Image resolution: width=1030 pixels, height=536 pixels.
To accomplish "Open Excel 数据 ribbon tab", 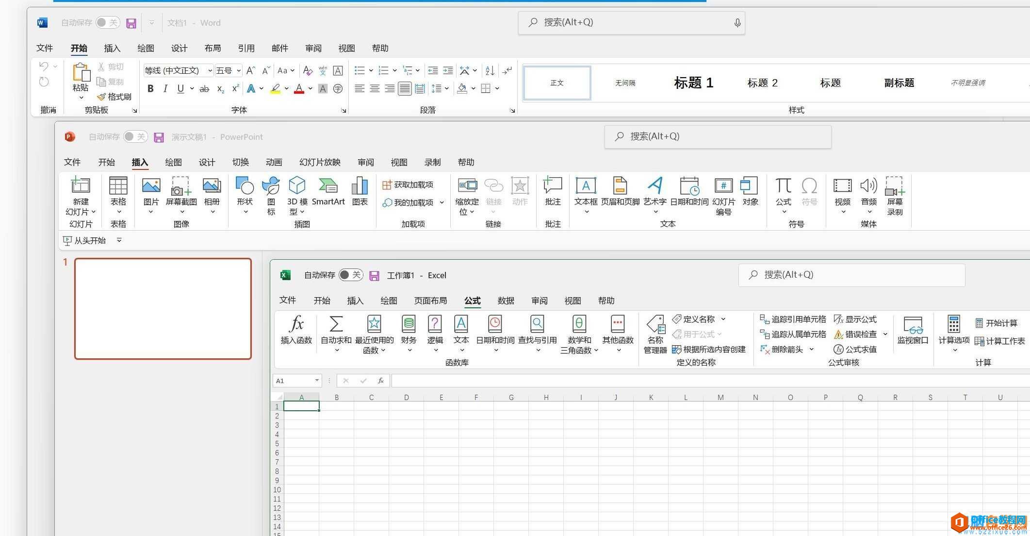I will click(506, 301).
